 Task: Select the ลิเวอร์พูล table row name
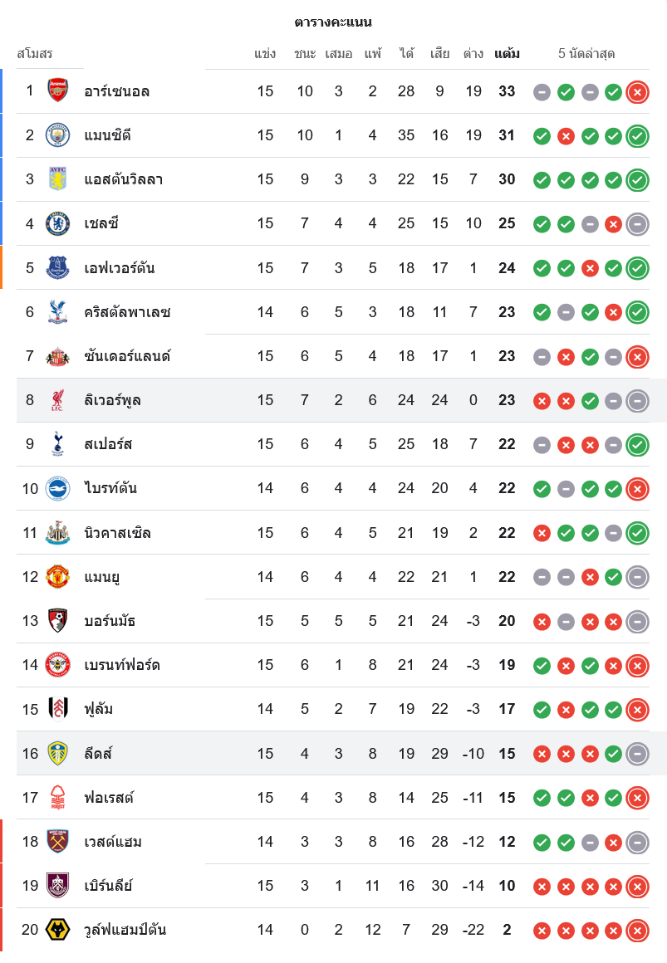click(x=112, y=400)
